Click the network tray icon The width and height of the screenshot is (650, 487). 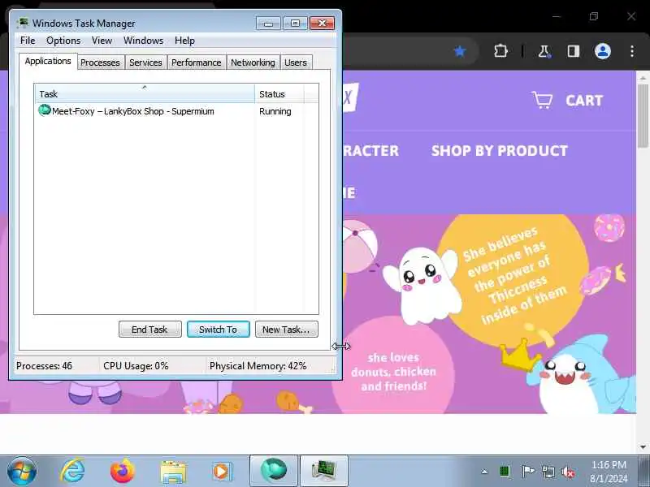[x=548, y=472]
